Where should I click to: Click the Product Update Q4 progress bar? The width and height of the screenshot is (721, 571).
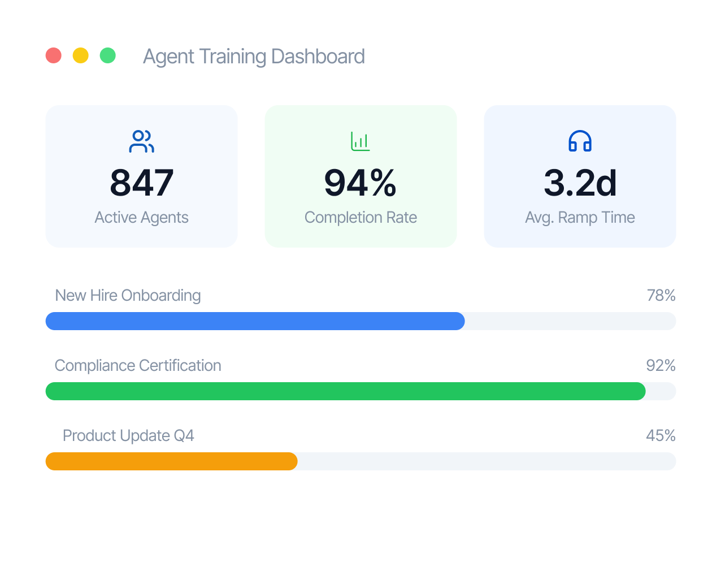click(x=360, y=461)
